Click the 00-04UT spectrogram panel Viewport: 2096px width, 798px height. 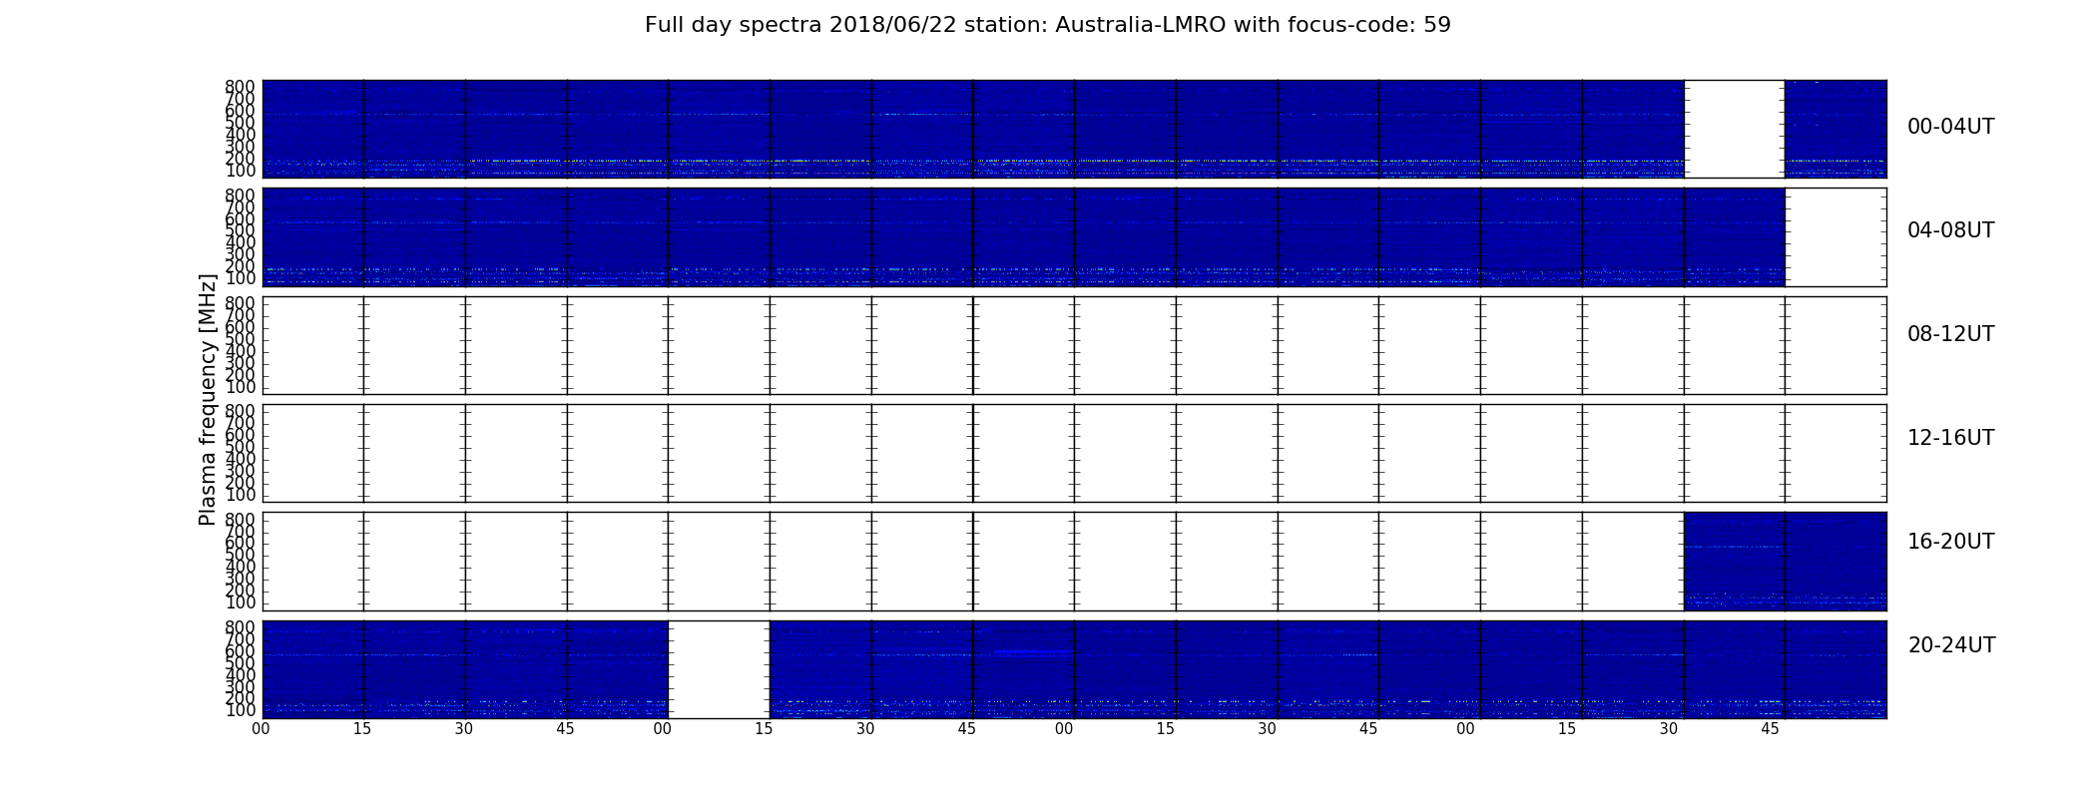[1074, 129]
